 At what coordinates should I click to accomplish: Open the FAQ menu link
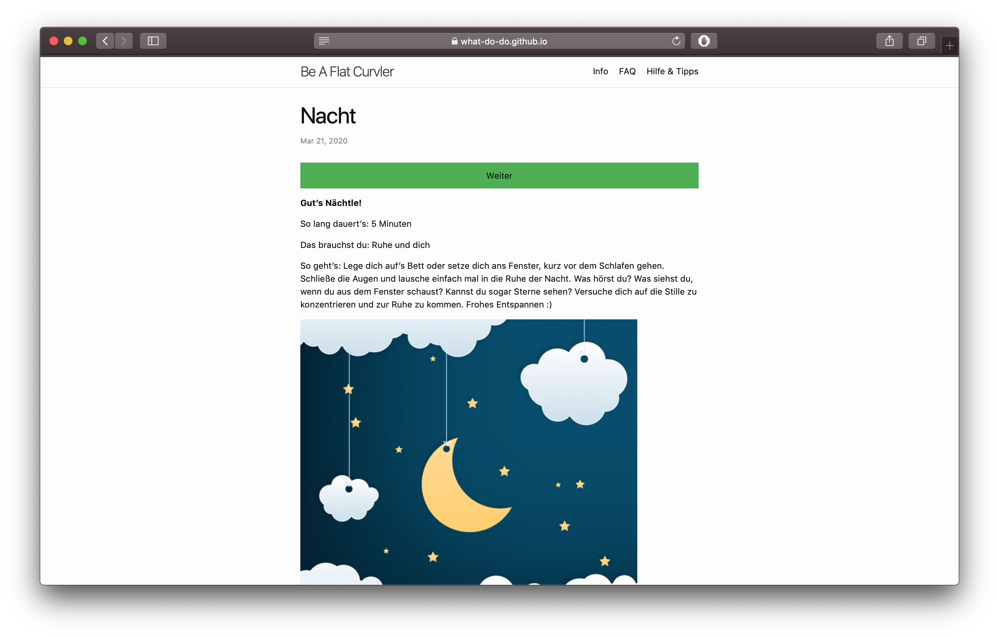[x=627, y=71]
